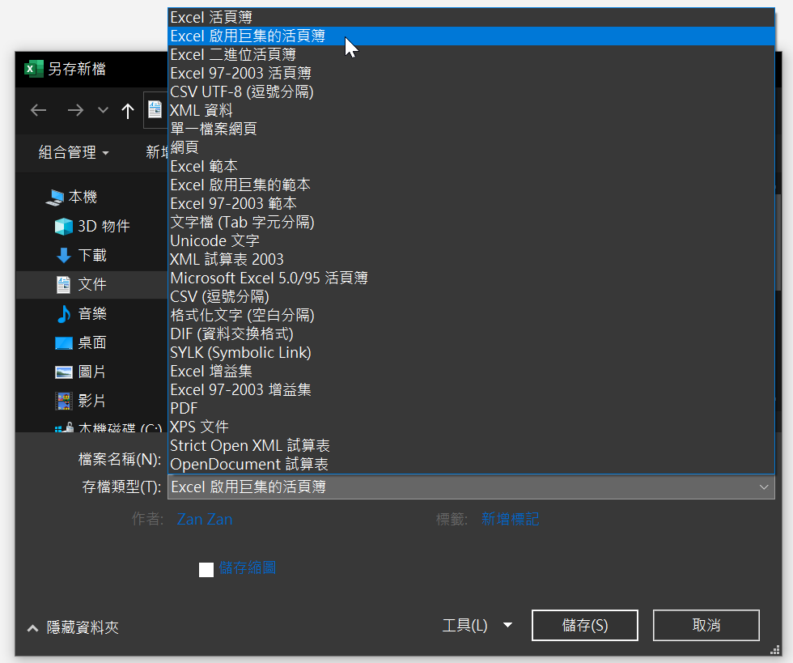Open the recent locations chevron
Screen dimensions: 793x663
[104, 110]
